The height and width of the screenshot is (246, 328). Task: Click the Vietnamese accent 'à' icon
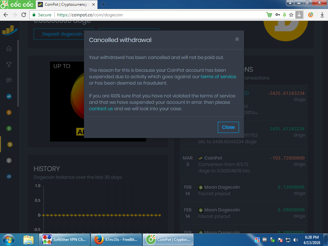click(284, 15)
